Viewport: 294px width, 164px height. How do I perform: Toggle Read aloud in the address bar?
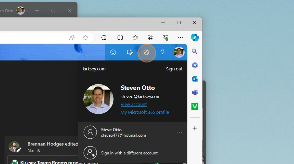click(x=72, y=38)
